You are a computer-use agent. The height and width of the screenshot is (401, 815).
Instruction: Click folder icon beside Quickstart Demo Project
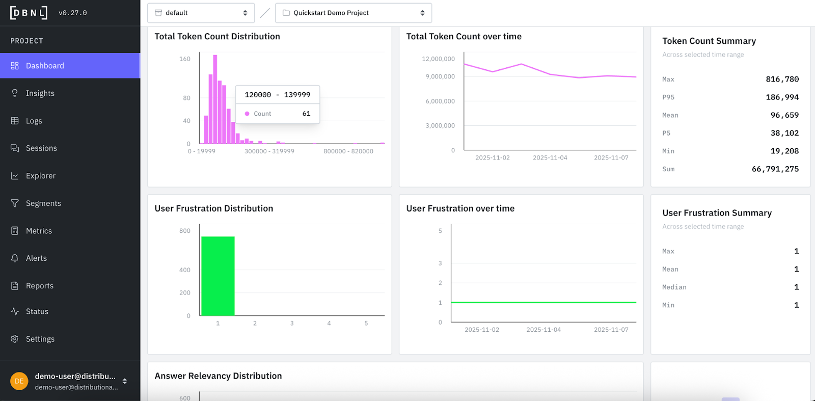(286, 13)
